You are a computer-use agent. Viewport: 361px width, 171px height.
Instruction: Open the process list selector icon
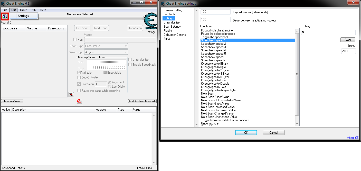(5, 16)
